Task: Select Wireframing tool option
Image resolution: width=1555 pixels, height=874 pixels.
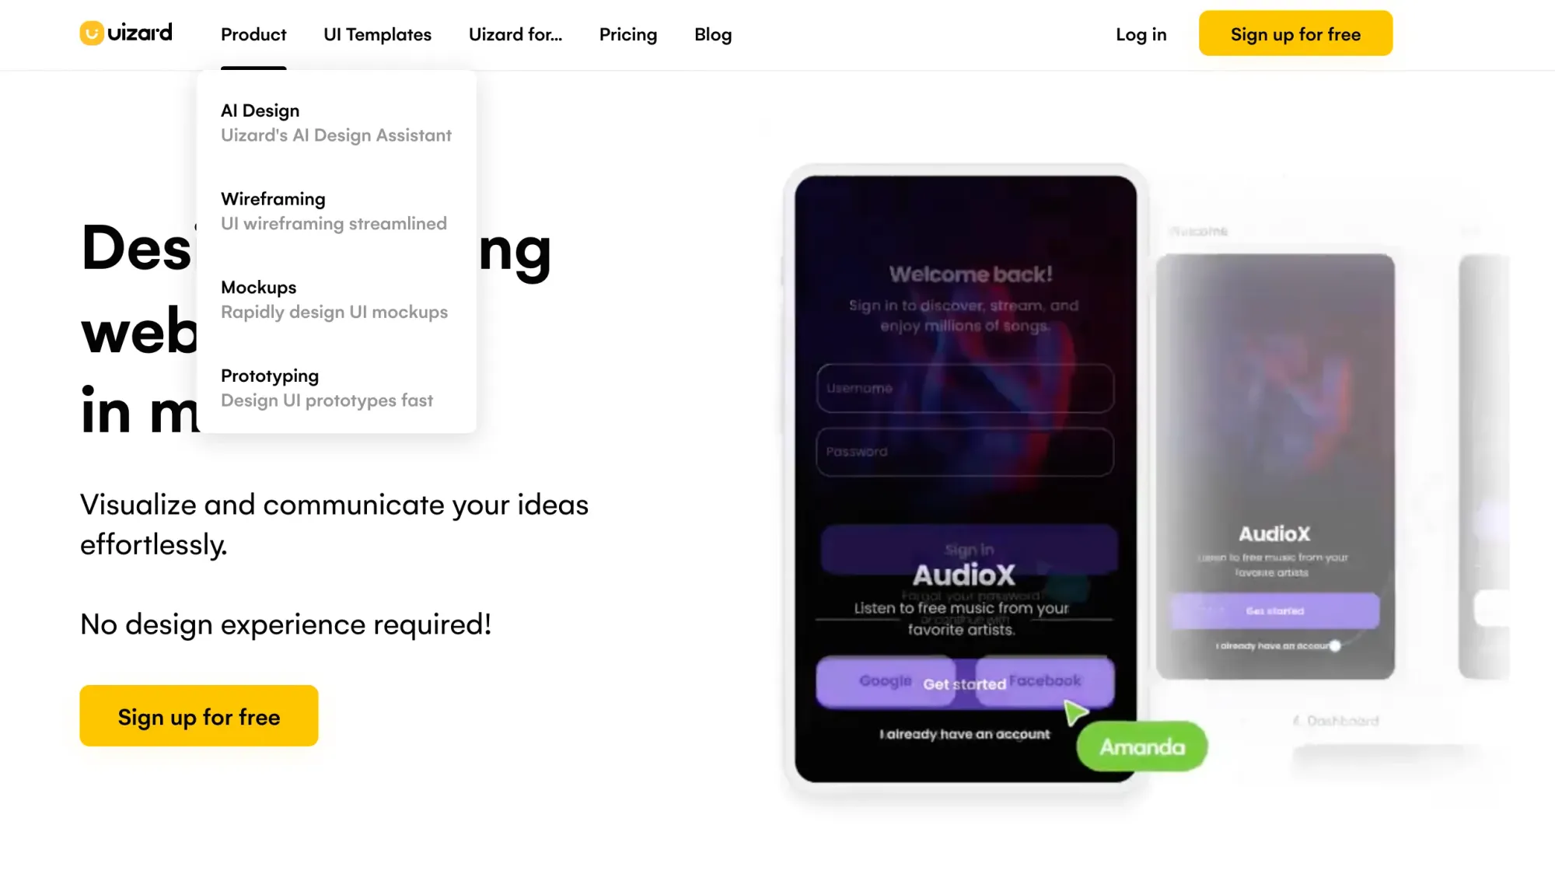Action: point(274,199)
